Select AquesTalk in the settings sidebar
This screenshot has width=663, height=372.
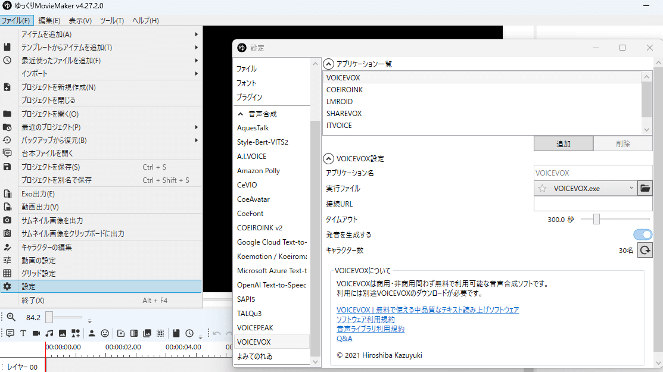pyautogui.click(x=272, y=128)
